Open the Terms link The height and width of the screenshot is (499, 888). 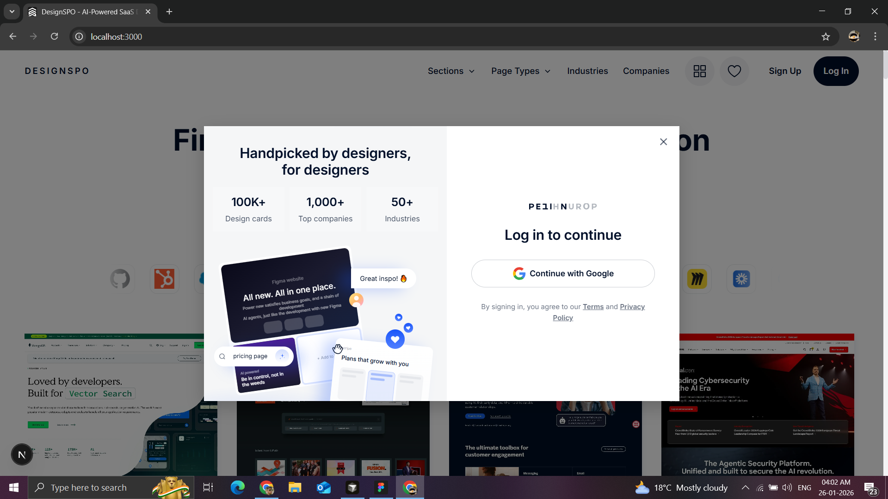593,307
